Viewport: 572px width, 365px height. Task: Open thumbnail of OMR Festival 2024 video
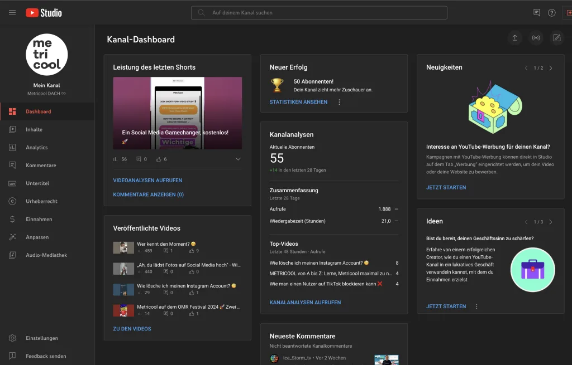(123, 310)
